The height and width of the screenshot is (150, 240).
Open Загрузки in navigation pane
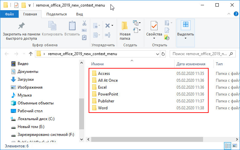(26, 79)
